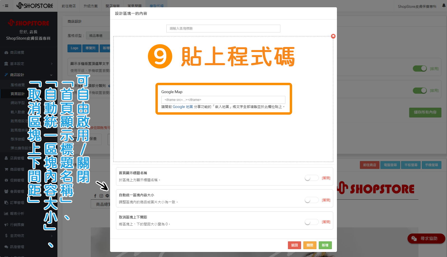Click the Instagram icon in store preview
Viewport: 447px width, 257px height.
click(x=101, y=196)
